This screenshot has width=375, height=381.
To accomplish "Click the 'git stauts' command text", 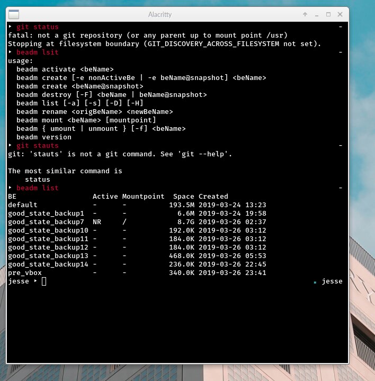I will pyautogui.click(x=38, y=146).
